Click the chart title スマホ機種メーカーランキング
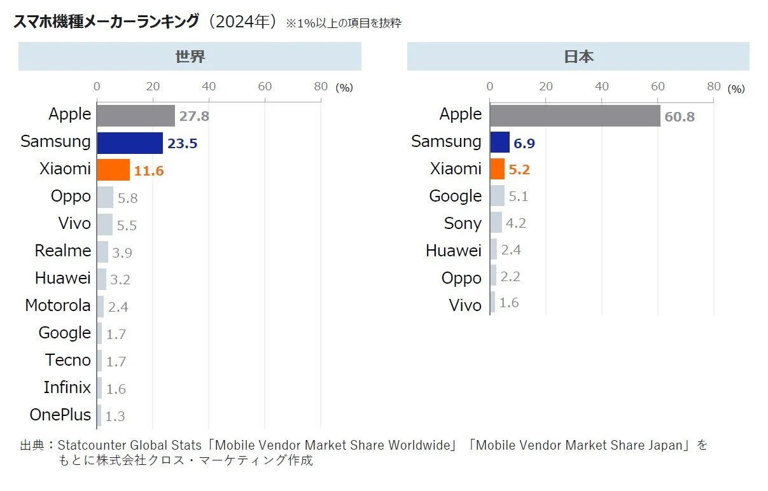768x491 pixels. (x=106, y=22)
